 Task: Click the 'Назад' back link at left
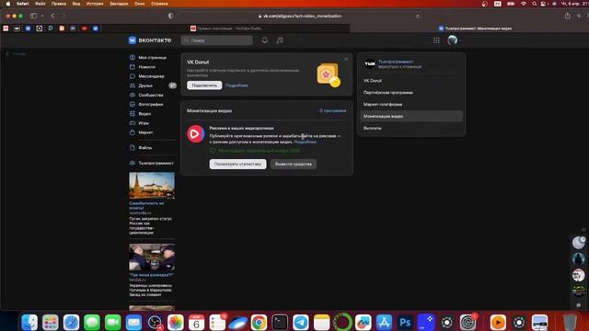coord(17,54)
